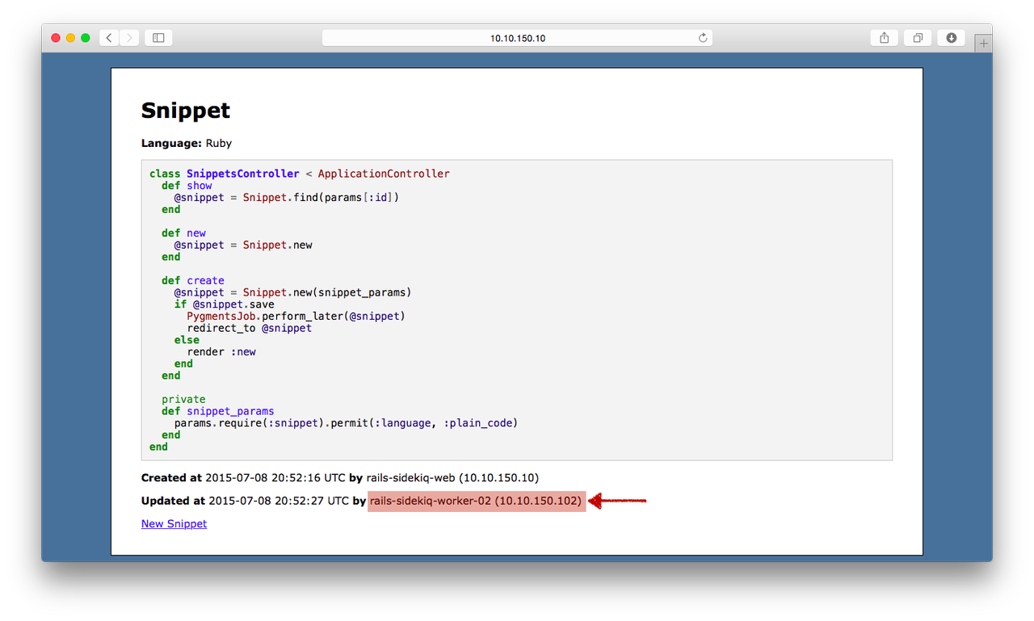Toggle the Safari sidebar button
Image resolution: width=1034 pixels, height=621 pixels.
pyautogui.click(x=158, y=37)
